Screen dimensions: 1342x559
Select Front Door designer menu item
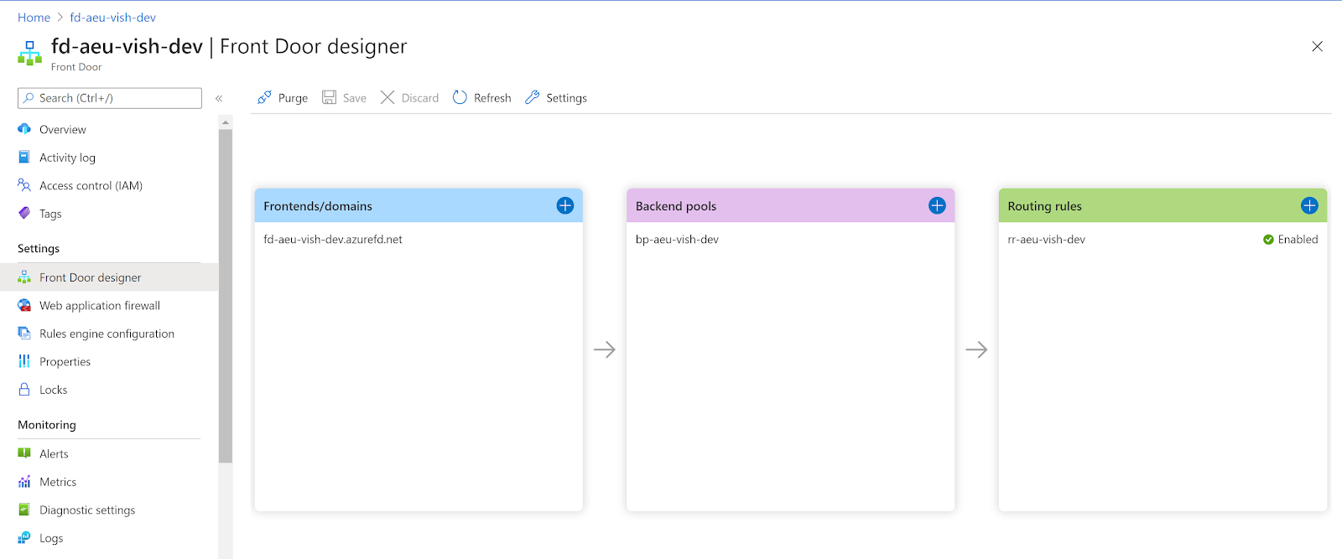click(109, 277)
